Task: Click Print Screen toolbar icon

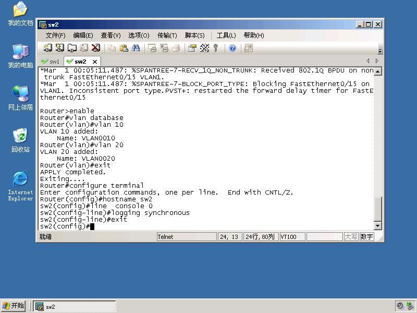Action: (152, 48)
